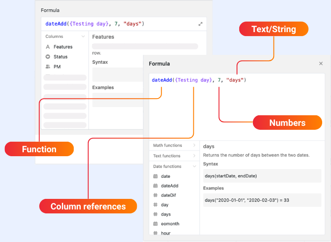
Task: Click the calendar icon beside date
Action: click(155, 176)
